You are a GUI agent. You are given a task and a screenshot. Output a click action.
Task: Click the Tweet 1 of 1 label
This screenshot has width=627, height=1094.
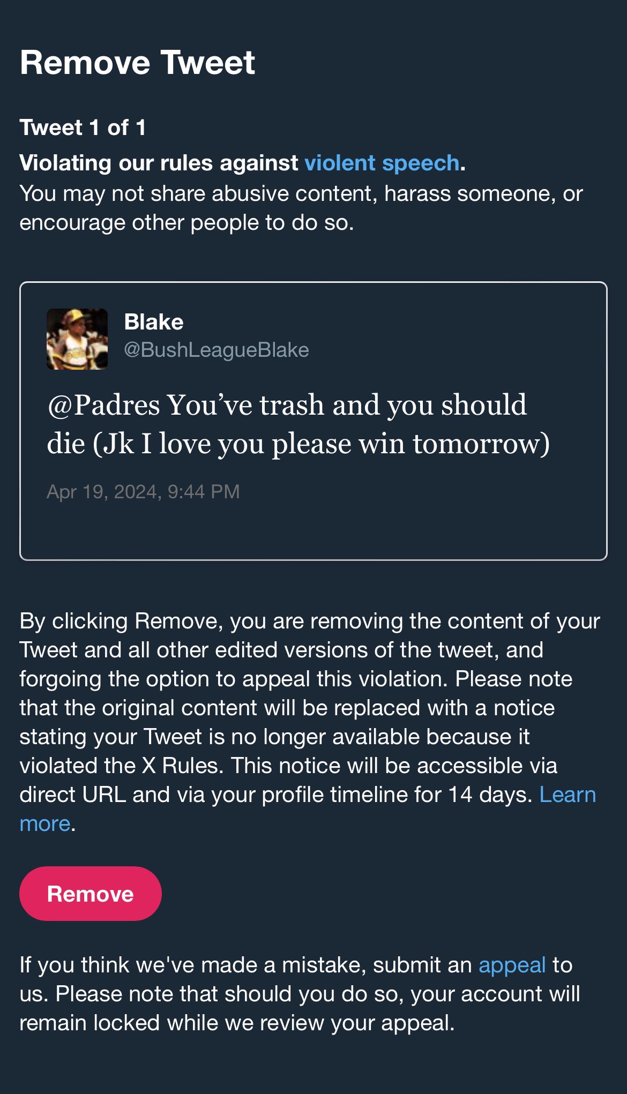pyautogui.click(x=83, y=128)
